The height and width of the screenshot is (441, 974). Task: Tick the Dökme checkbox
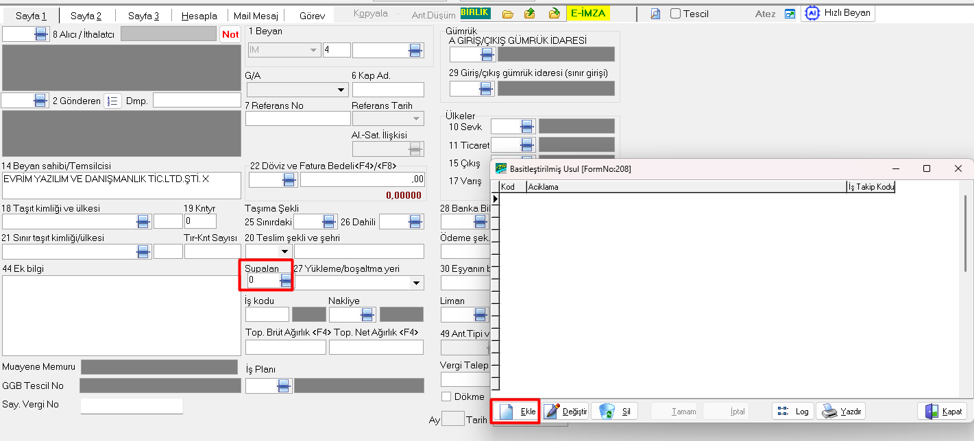point(446,396)
